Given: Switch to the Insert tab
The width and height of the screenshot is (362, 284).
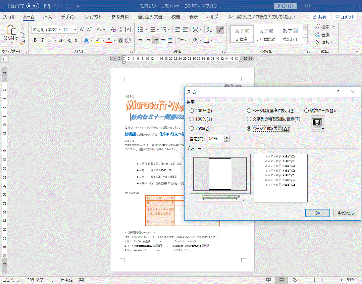Looking at the screenshot, I should [x=47, y=17].
